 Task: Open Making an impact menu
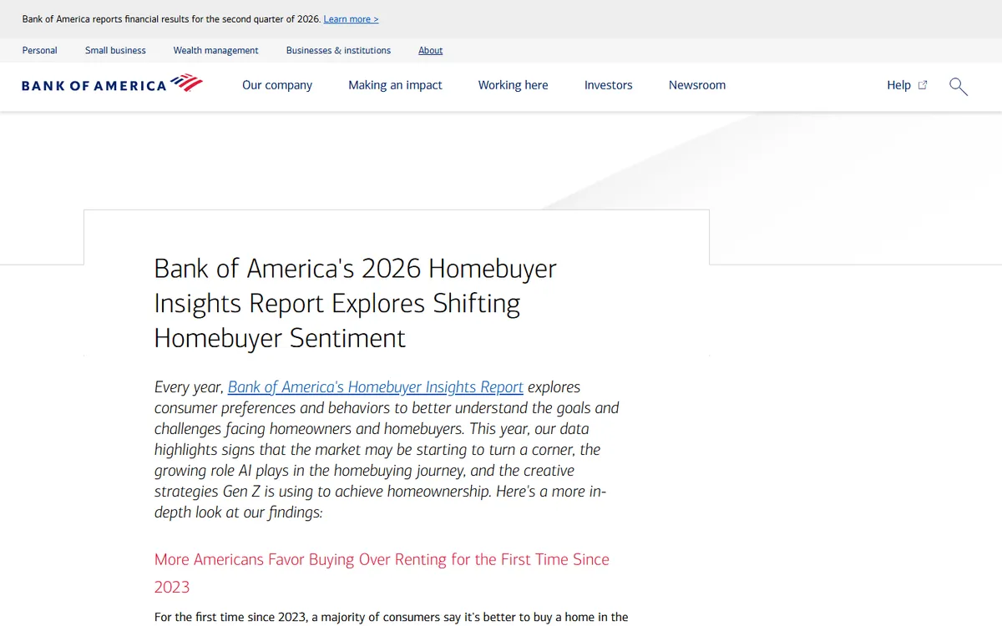click(x=395, y=85)
